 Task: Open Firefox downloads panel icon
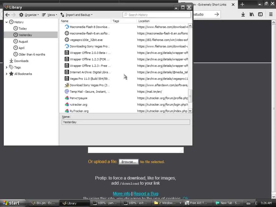pos(243,15)
